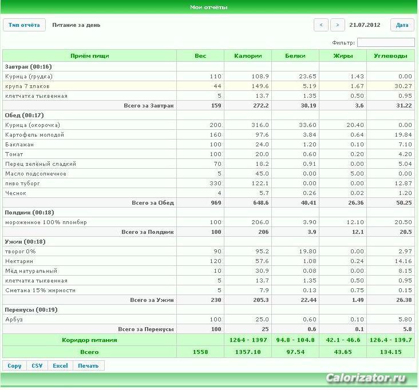Sort by Белки column header
Viewport: 419px width, 390px height.
pos(295,56)
